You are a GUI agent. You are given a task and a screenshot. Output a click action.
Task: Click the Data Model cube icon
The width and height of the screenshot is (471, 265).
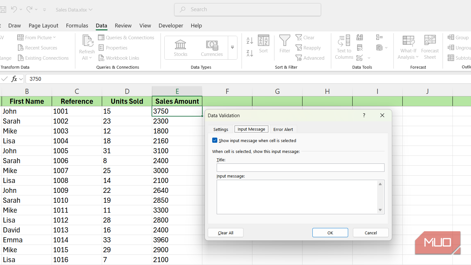[x=379, y=48]
